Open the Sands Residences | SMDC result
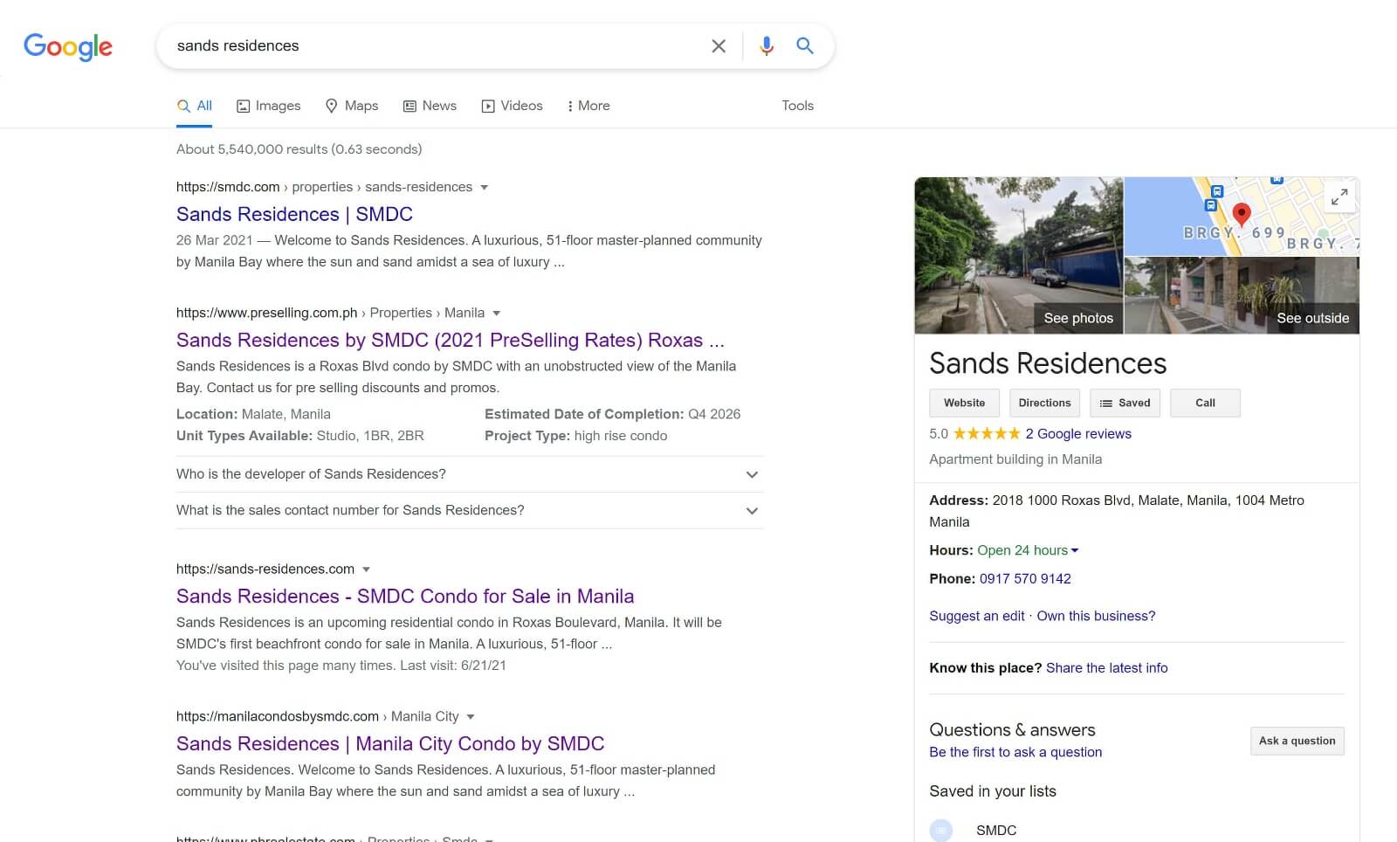Screen dimensions: 1397x842 pyautogui.click(x=294, y=214)
